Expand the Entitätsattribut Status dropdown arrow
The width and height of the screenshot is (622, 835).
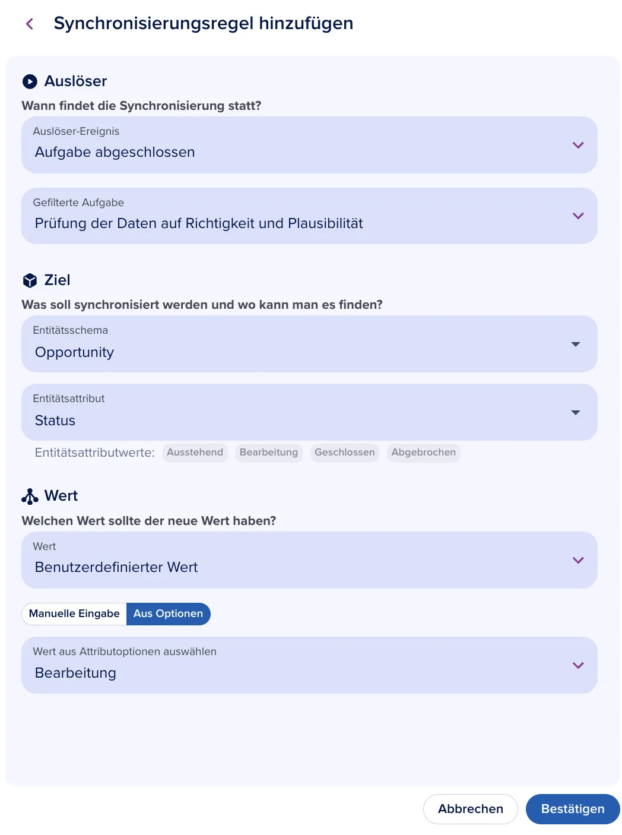pos(575,413)
